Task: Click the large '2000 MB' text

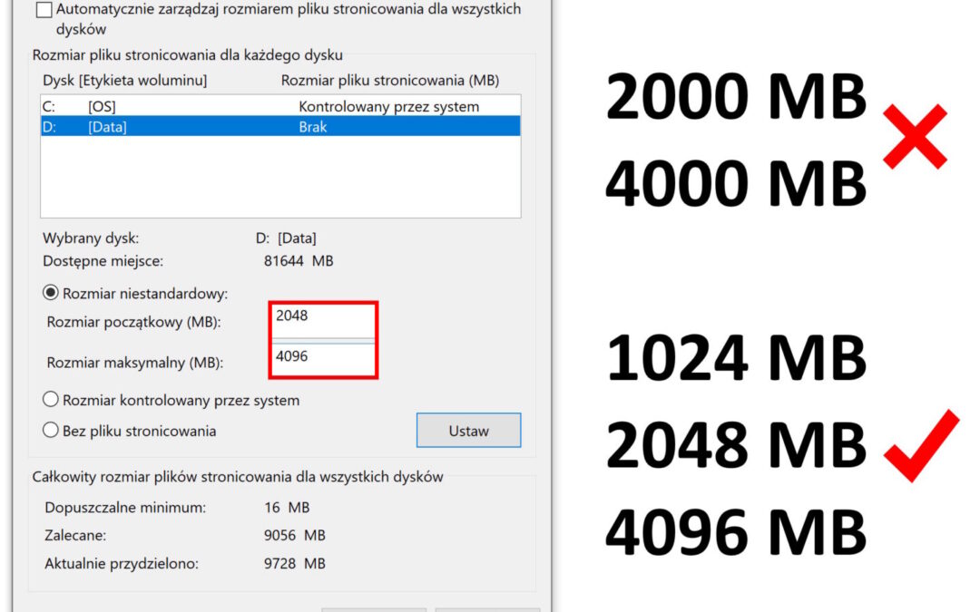Action: pyautogui.click(x=735, y=97)
